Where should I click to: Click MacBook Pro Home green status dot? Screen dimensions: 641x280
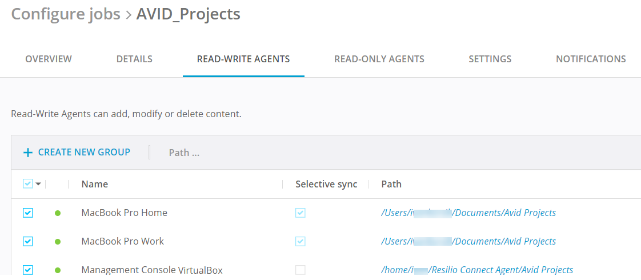click(58, 213)
